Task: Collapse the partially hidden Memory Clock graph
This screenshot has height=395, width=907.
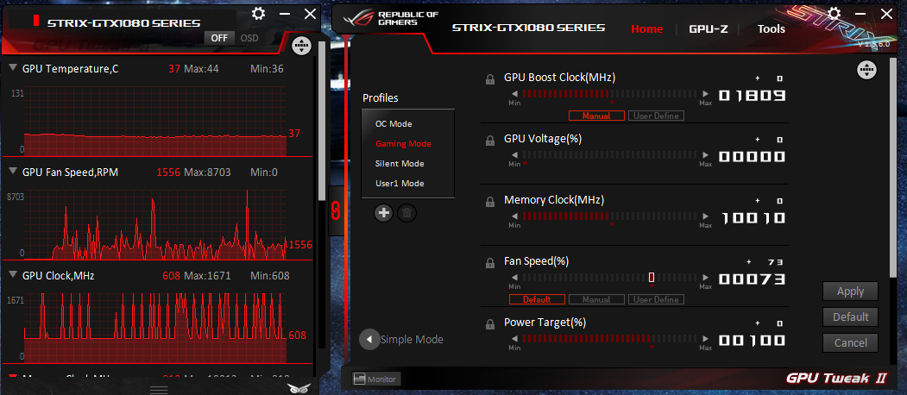Action: [x=14, y=377]
